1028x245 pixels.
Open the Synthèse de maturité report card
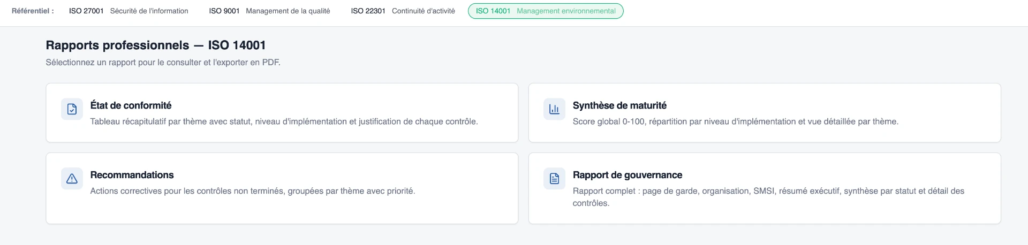765,113
